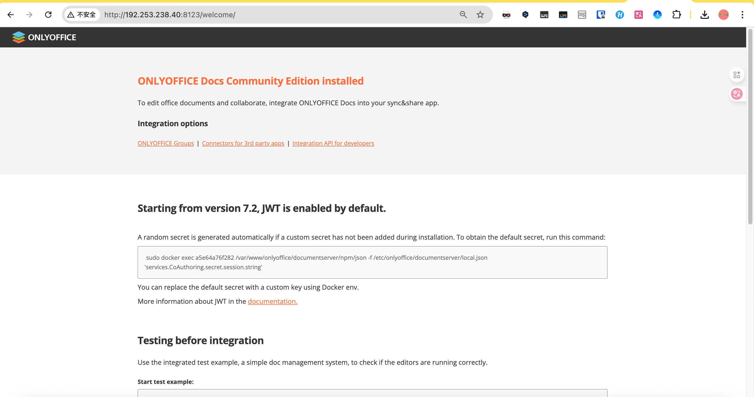Screen dimensions: 754x397
Task: Click the masked-face extension icon
Action: (506, 15)
